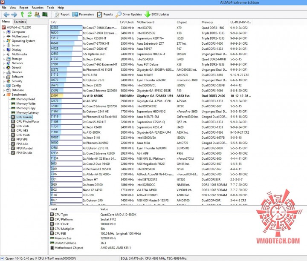Sort by the Memory column header
The width and height of the screenshot is (307, 261).
(x=207, y=22)
